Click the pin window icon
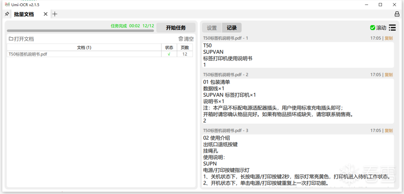Image resolution: width=404 pixels, height=194 pixels. (x=7, y=14)
